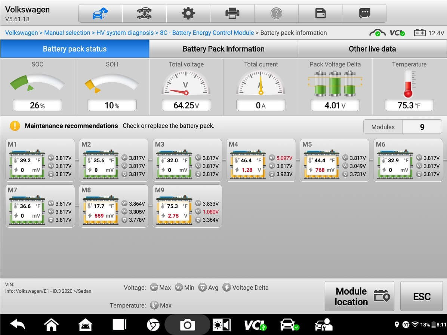
Task: Select the M9 battery module card
Action: pyautogui.click(x=187, y=206)
